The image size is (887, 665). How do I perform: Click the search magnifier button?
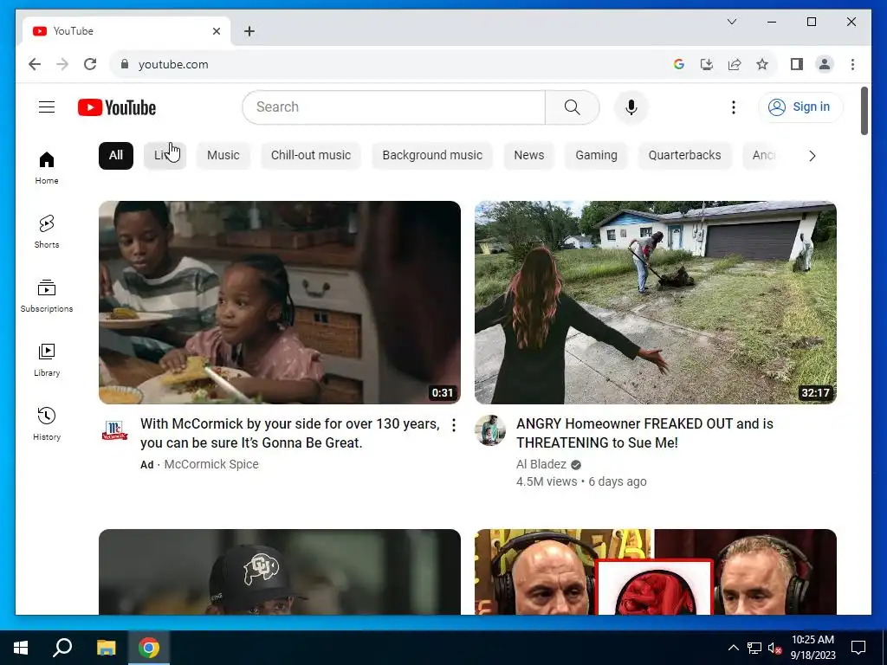(x=572, y=107)
